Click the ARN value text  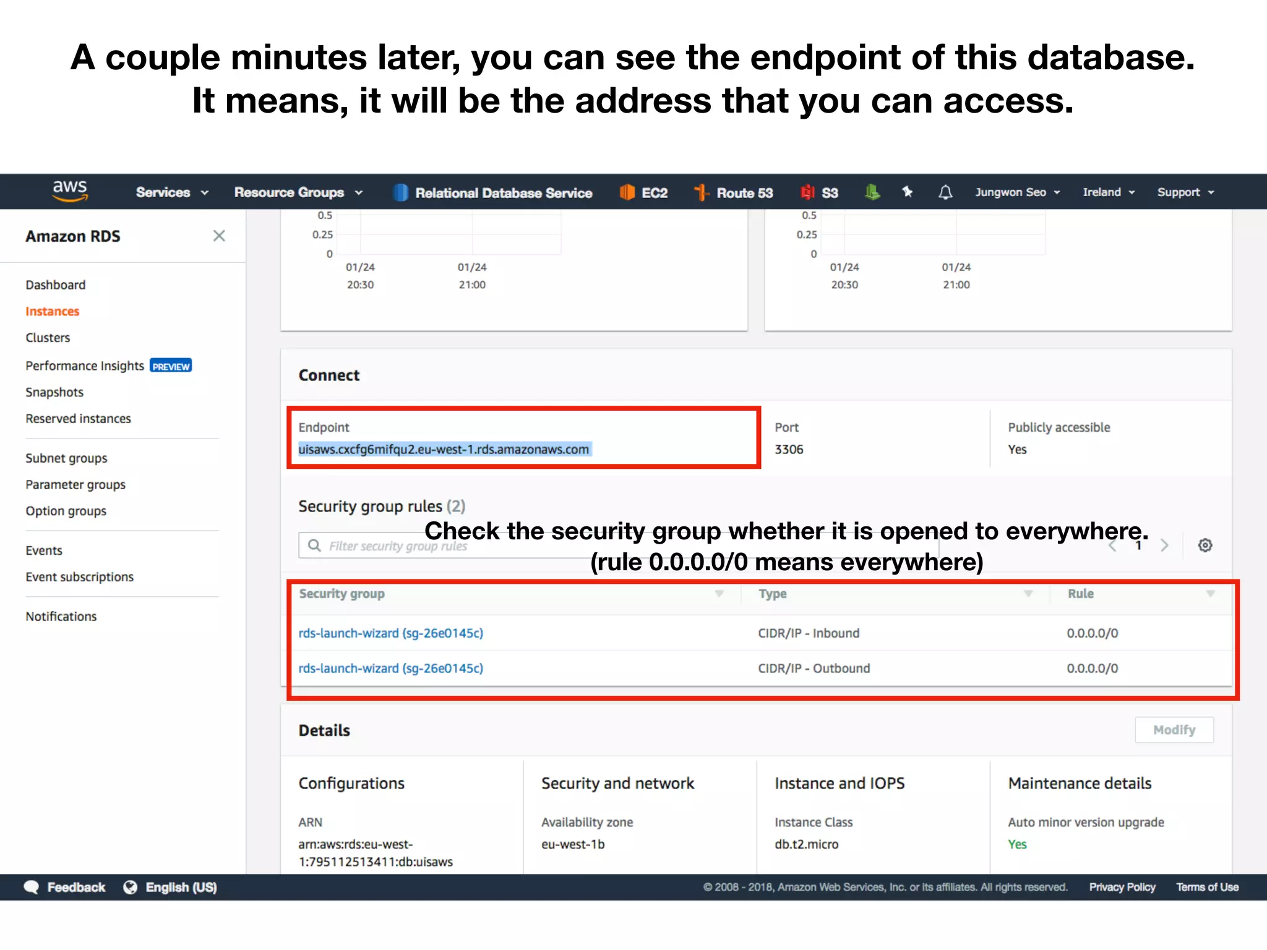click(x=376, y=853)
